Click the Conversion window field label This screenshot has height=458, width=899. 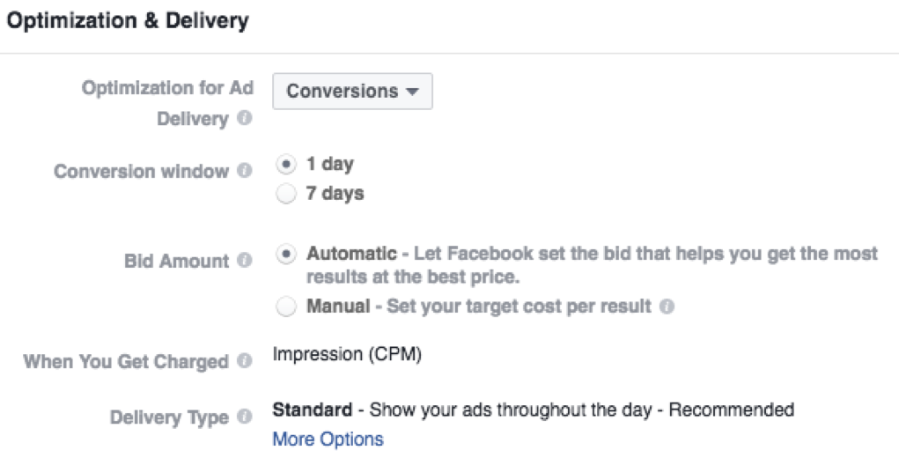[x=141, y=171]
